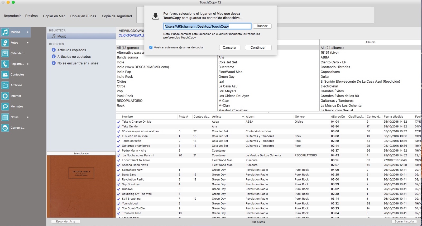Viewport: 422px width, 226px height.
Task: Open the Notas section icon
Action: click(5, 117)
